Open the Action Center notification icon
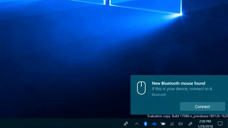 (220, 124)
